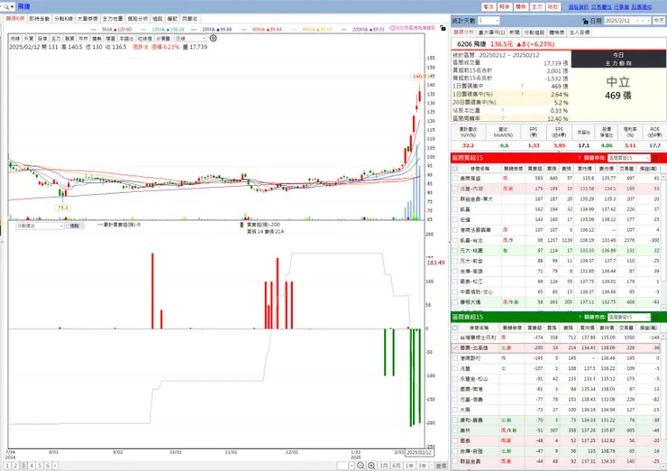
Task: Open the 關鍵券商 dropdown in 買超 section
Action: click(x=629, y=158)
